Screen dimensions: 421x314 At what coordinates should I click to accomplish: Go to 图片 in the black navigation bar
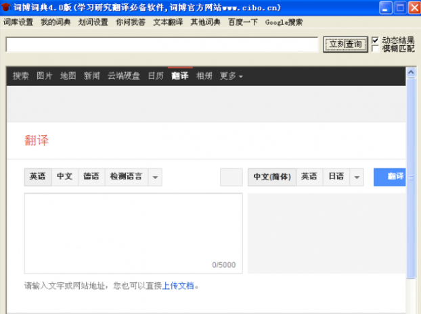[x=44, y=76]
